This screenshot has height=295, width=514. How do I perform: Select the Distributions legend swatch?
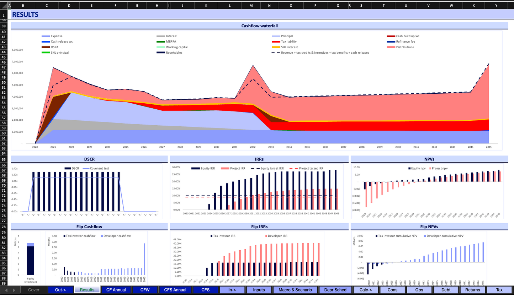391,47
